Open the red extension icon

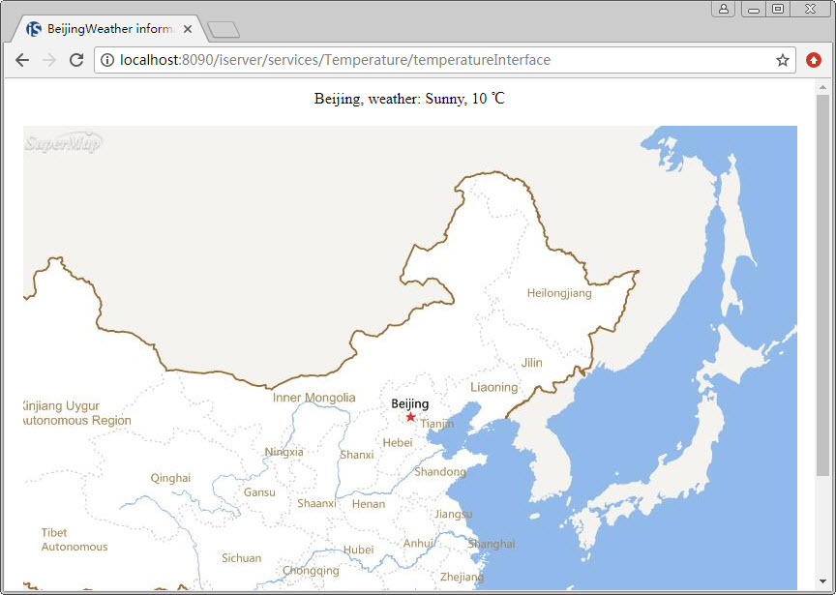click(814, 60)
